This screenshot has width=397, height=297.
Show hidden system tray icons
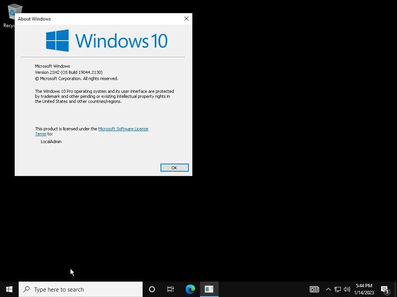coord(328,289)
